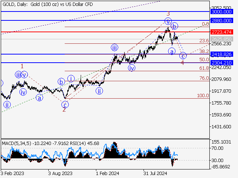This screenshot has width=238, height=178.
Task: Select circled wave c beside red 4
Action: [183, 56]
